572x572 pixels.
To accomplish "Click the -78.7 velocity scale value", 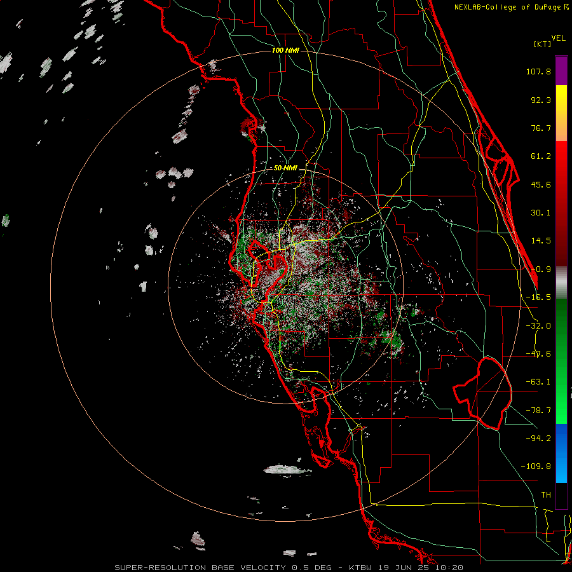I will pyautogui.click(x=538, y=411).
